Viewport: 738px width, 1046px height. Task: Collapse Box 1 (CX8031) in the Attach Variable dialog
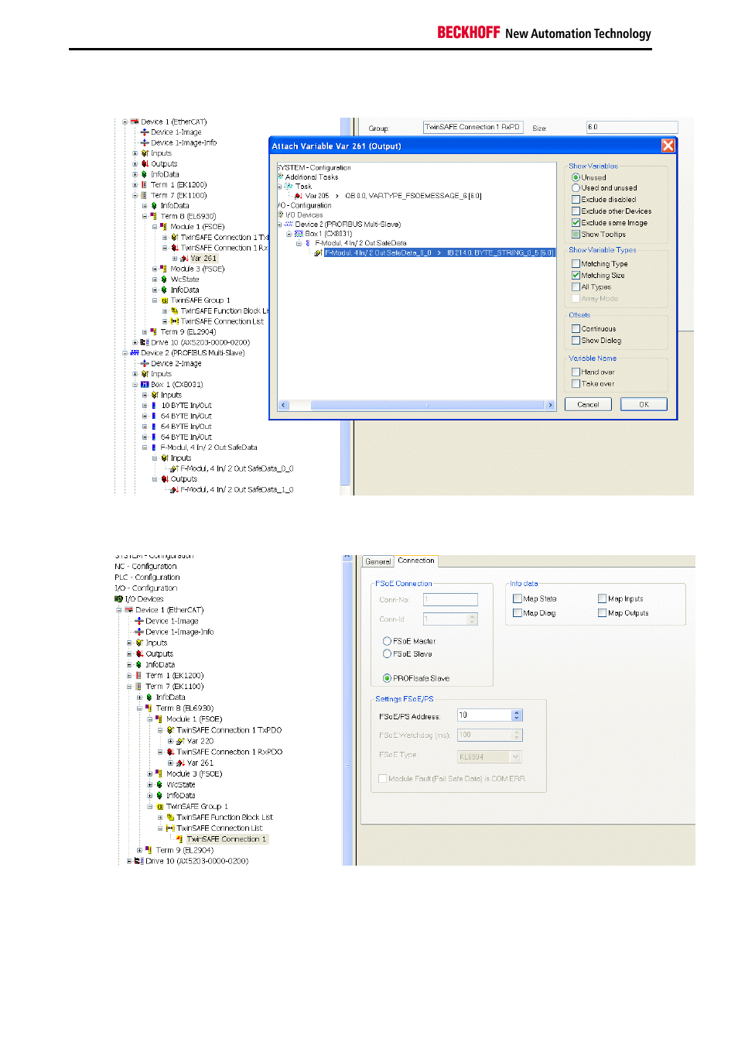click(x=289, y=234)
